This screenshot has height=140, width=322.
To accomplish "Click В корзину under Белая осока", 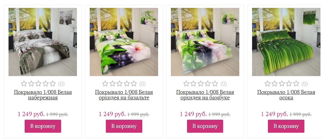I will coord(286,126).
